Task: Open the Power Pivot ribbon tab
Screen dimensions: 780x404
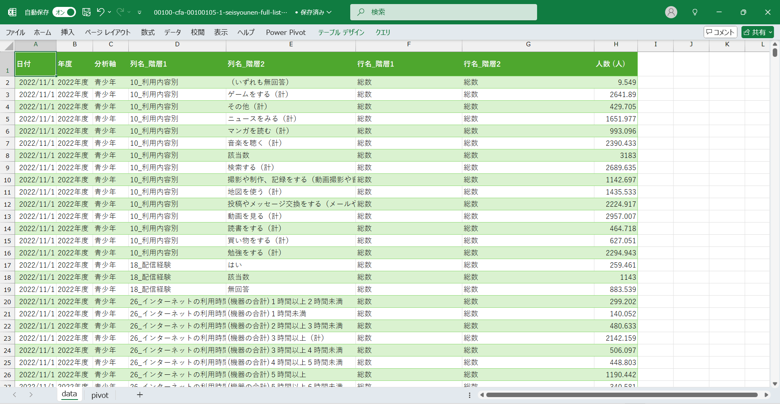Action: (x=286, y=32)
